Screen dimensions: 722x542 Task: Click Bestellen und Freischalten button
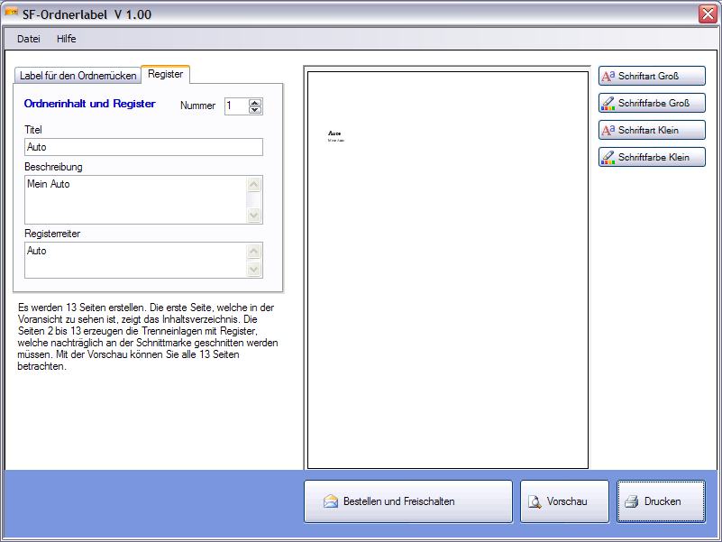(x=408, y=501)
